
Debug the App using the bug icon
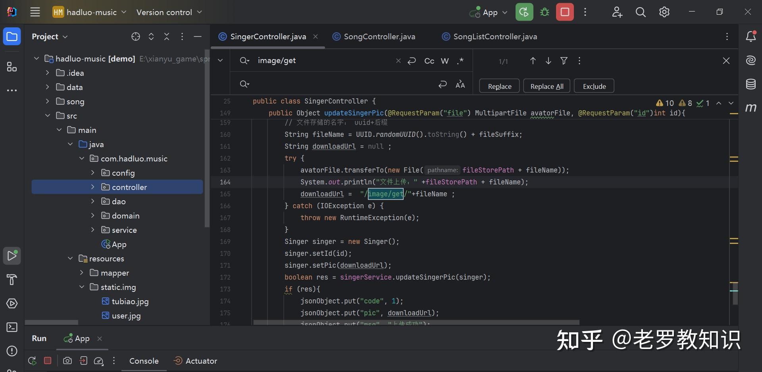544,12
